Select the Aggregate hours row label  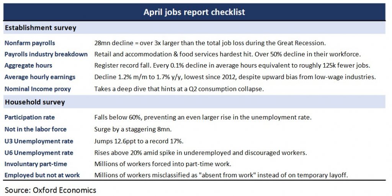tap(28, 65)
